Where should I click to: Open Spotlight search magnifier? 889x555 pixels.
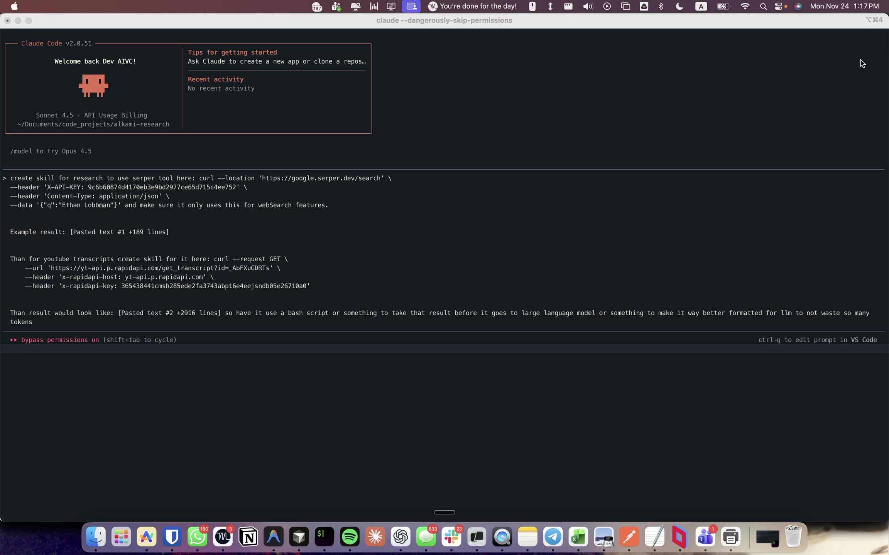[x=763, y=6]
